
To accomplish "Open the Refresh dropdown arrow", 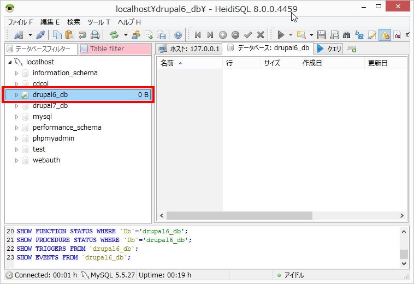I will 126,35.
